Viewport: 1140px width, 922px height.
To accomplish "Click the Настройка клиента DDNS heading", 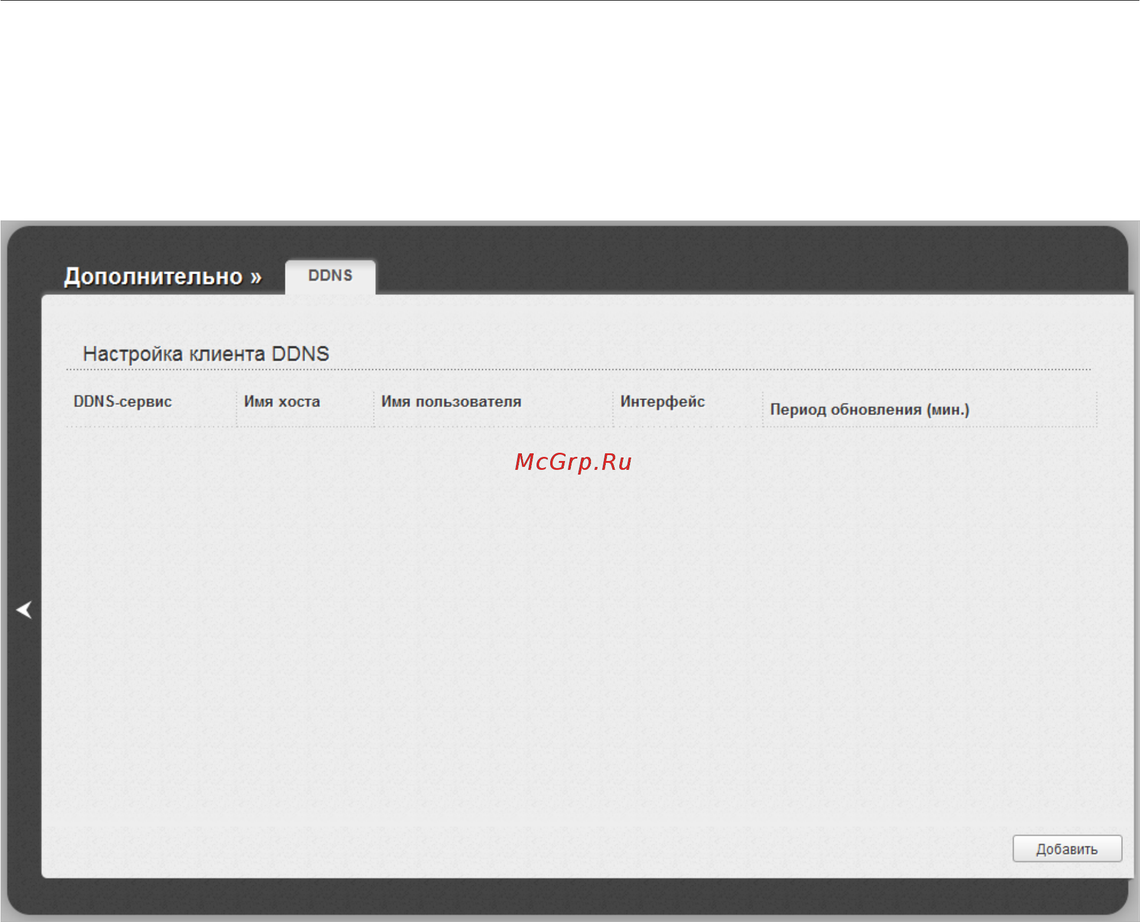I will click(206, 354).
